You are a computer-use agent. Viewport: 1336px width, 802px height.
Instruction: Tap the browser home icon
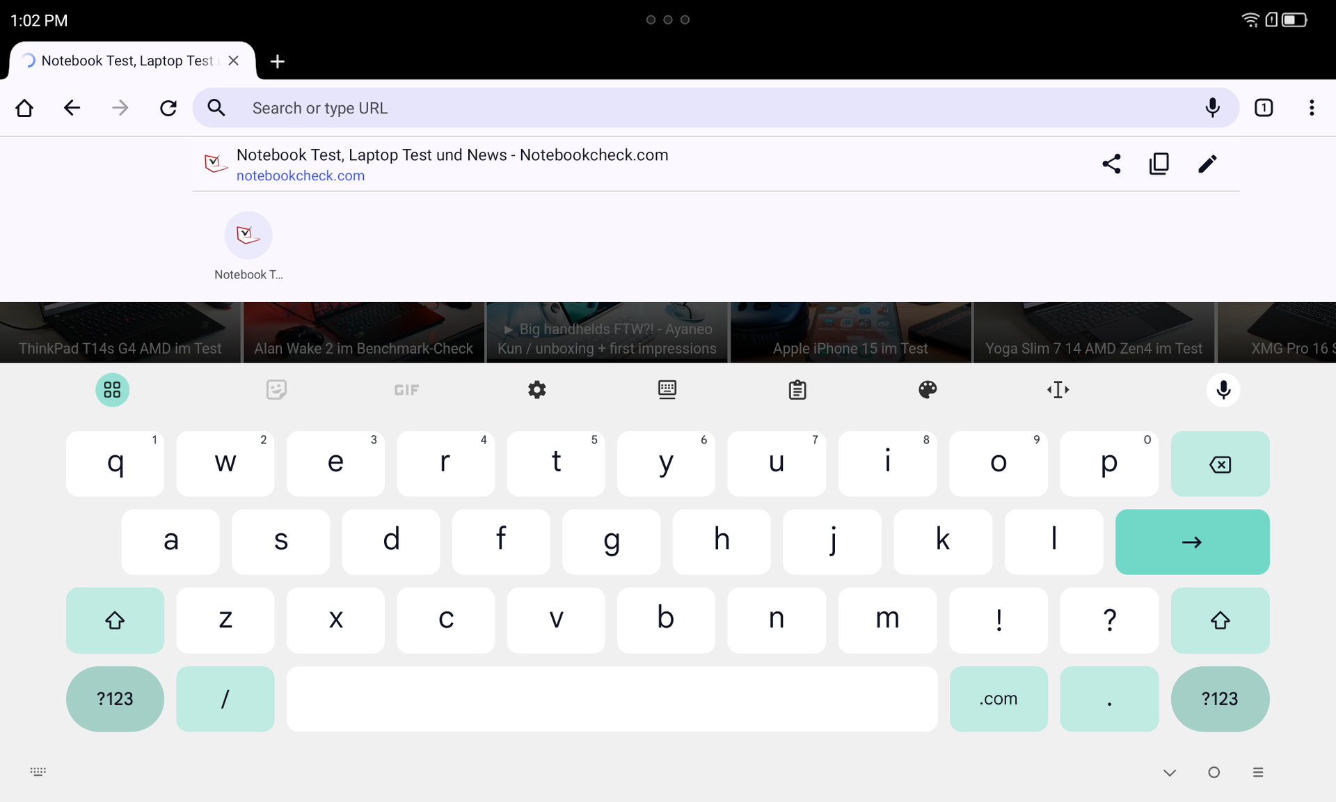[x=24, y=108]
